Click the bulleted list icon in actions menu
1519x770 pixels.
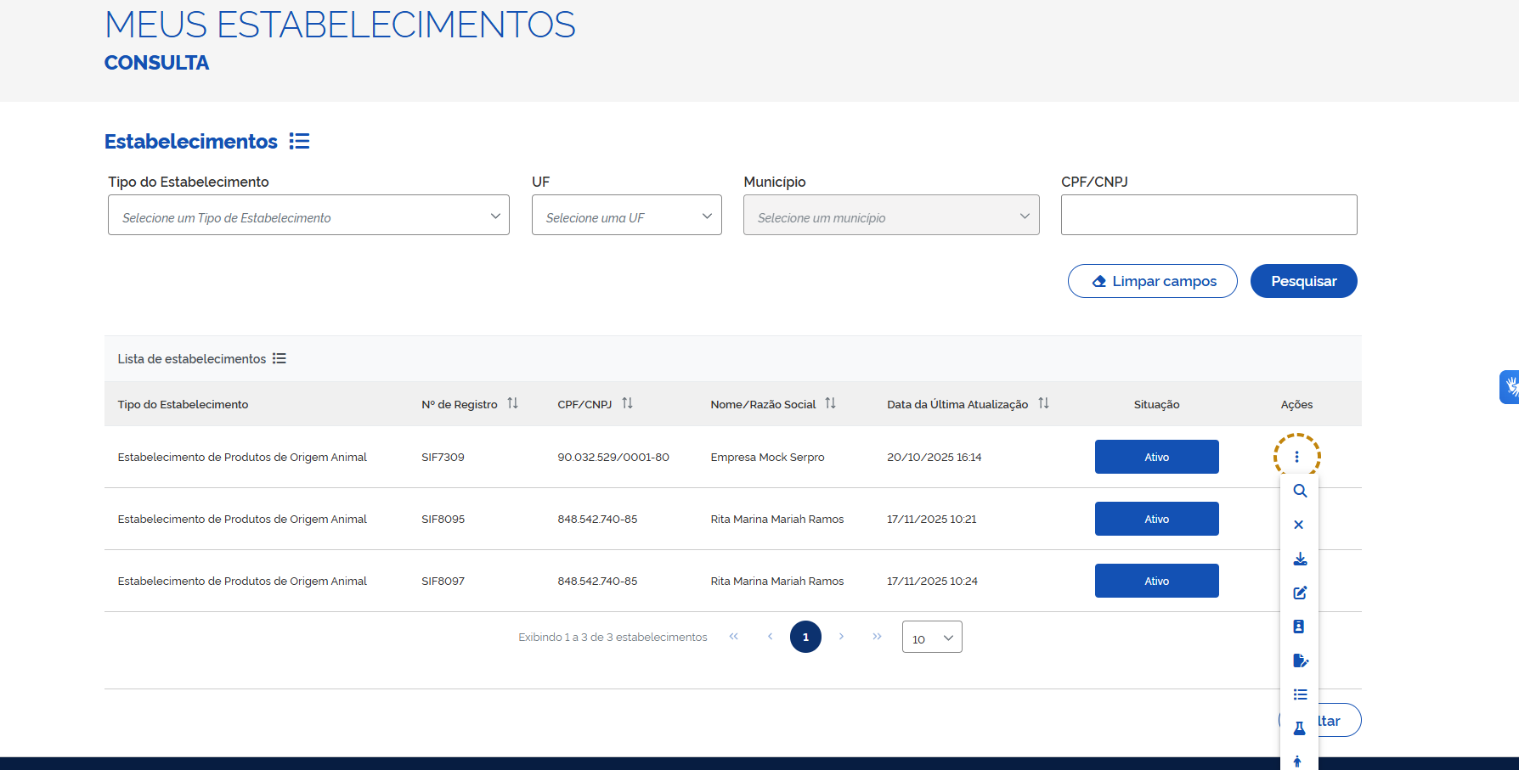tap(1300, 694)
